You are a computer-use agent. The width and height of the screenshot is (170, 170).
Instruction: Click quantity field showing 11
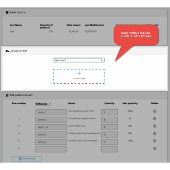[x=109, y=134]
